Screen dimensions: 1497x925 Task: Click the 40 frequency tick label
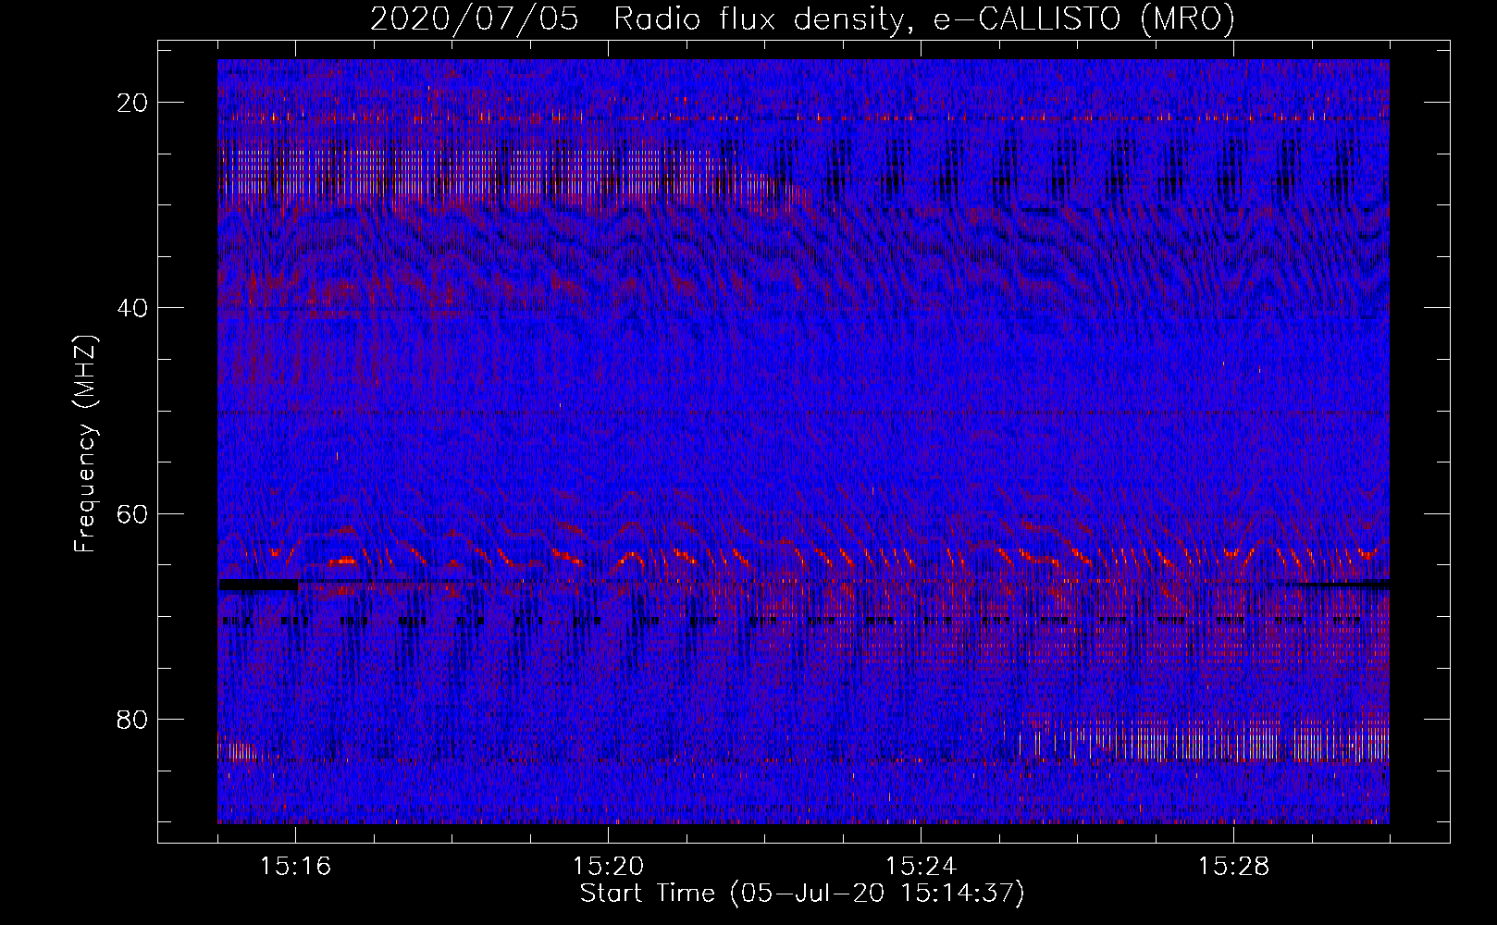coord(132,308)
